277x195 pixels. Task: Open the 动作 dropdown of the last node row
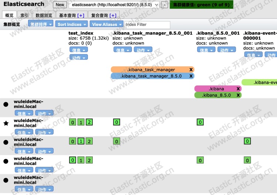point(44,189)
